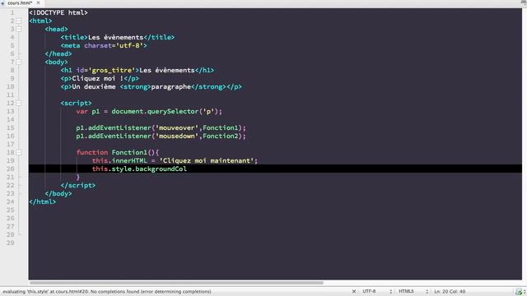Viewport: 527px width, 296px height.
Task: Collapse the html fold on line 2
Action: click(x=19, y=21)
